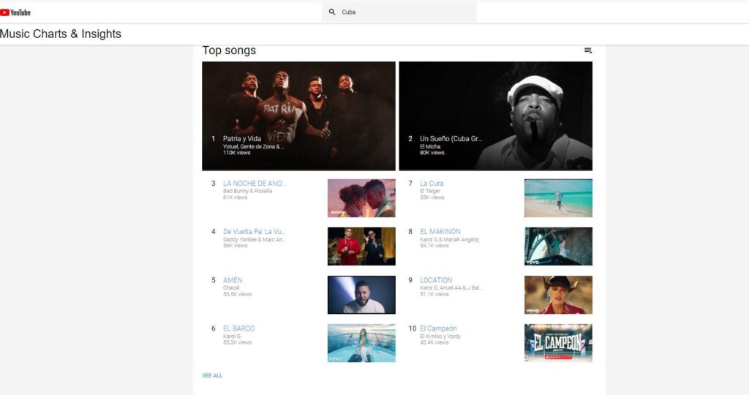Click artist Bad Bunny & Rosalía
Image resolution: width=749 pixels, height=395 pixels.
[x=247, y=191]
